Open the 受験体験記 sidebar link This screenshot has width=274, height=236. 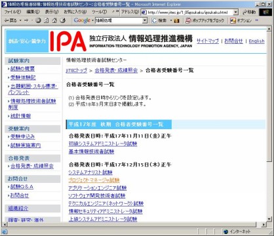(23, 77)
